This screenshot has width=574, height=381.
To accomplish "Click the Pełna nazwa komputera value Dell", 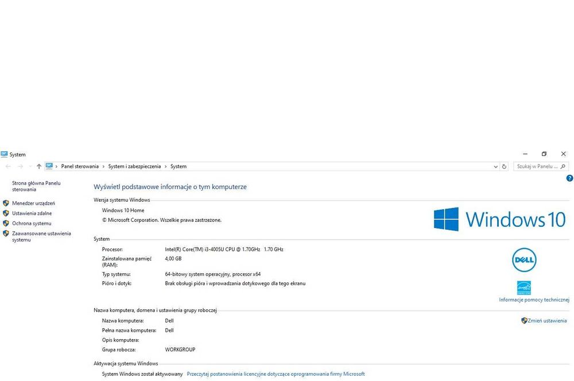I will tap(169, 330).
